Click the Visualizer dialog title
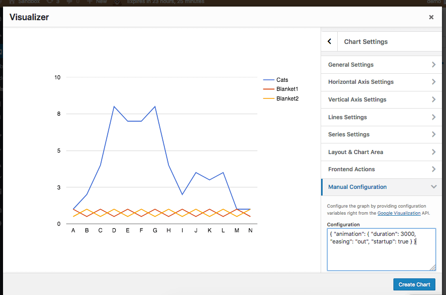This screenshot has width=446, height=295. tap(29, 17)
